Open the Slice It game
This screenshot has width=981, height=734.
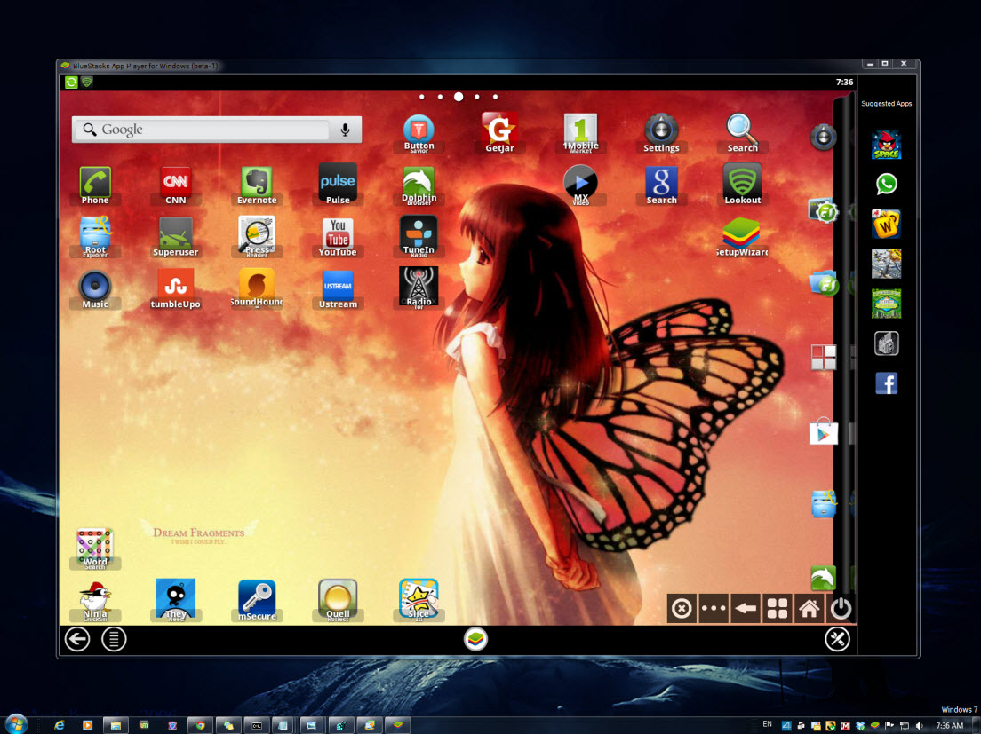419,600
